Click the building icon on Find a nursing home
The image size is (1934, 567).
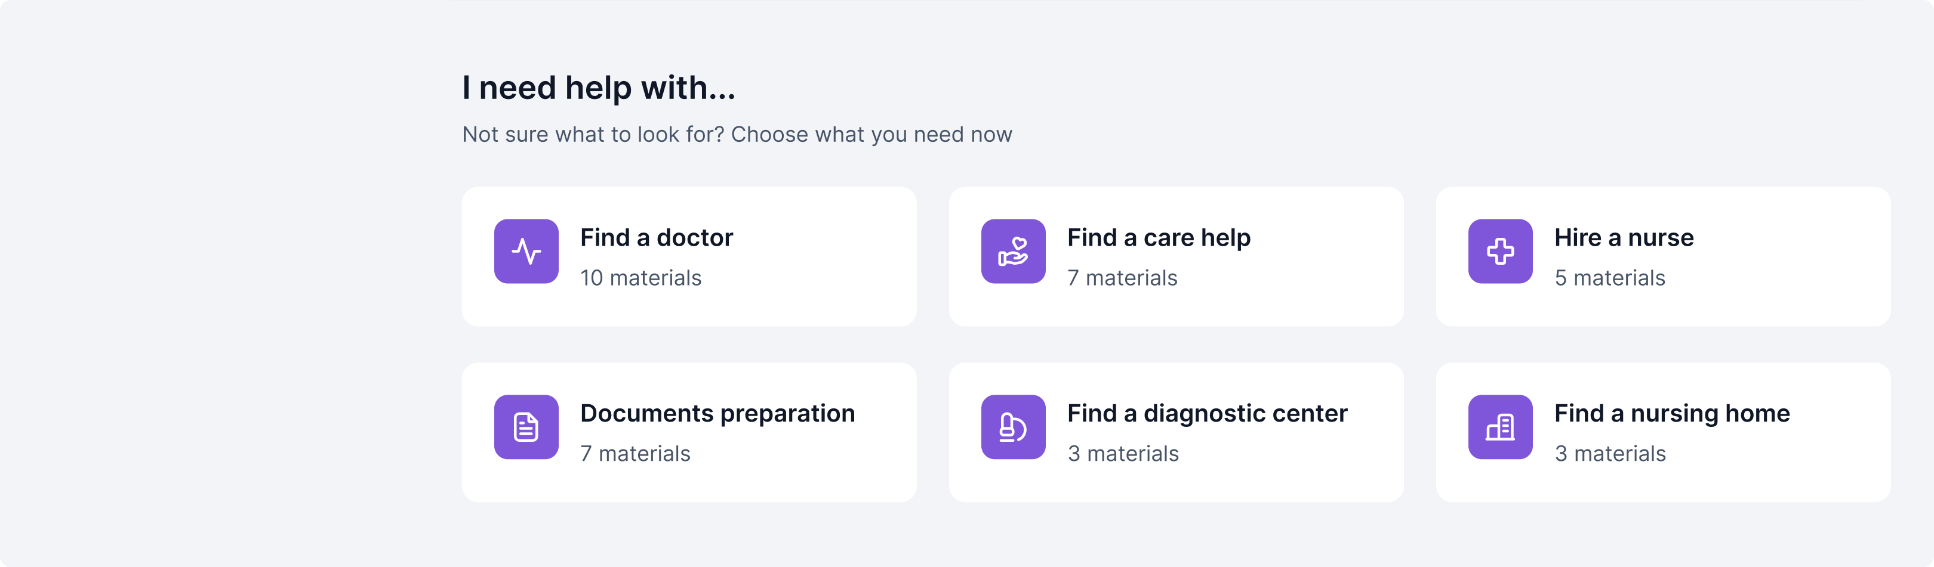point(1499,427)
